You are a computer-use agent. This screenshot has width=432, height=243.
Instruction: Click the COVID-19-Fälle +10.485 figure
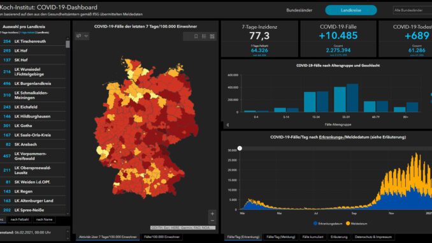point(338,36)
